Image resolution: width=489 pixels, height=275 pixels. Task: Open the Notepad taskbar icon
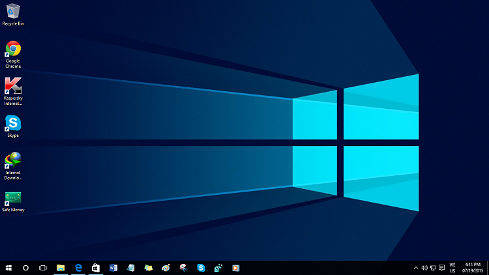pyautogui.click(x=130, y=268)
